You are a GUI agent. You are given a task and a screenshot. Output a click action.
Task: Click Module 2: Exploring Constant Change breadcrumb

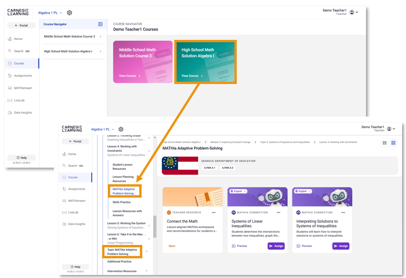(x=231, y=142)
